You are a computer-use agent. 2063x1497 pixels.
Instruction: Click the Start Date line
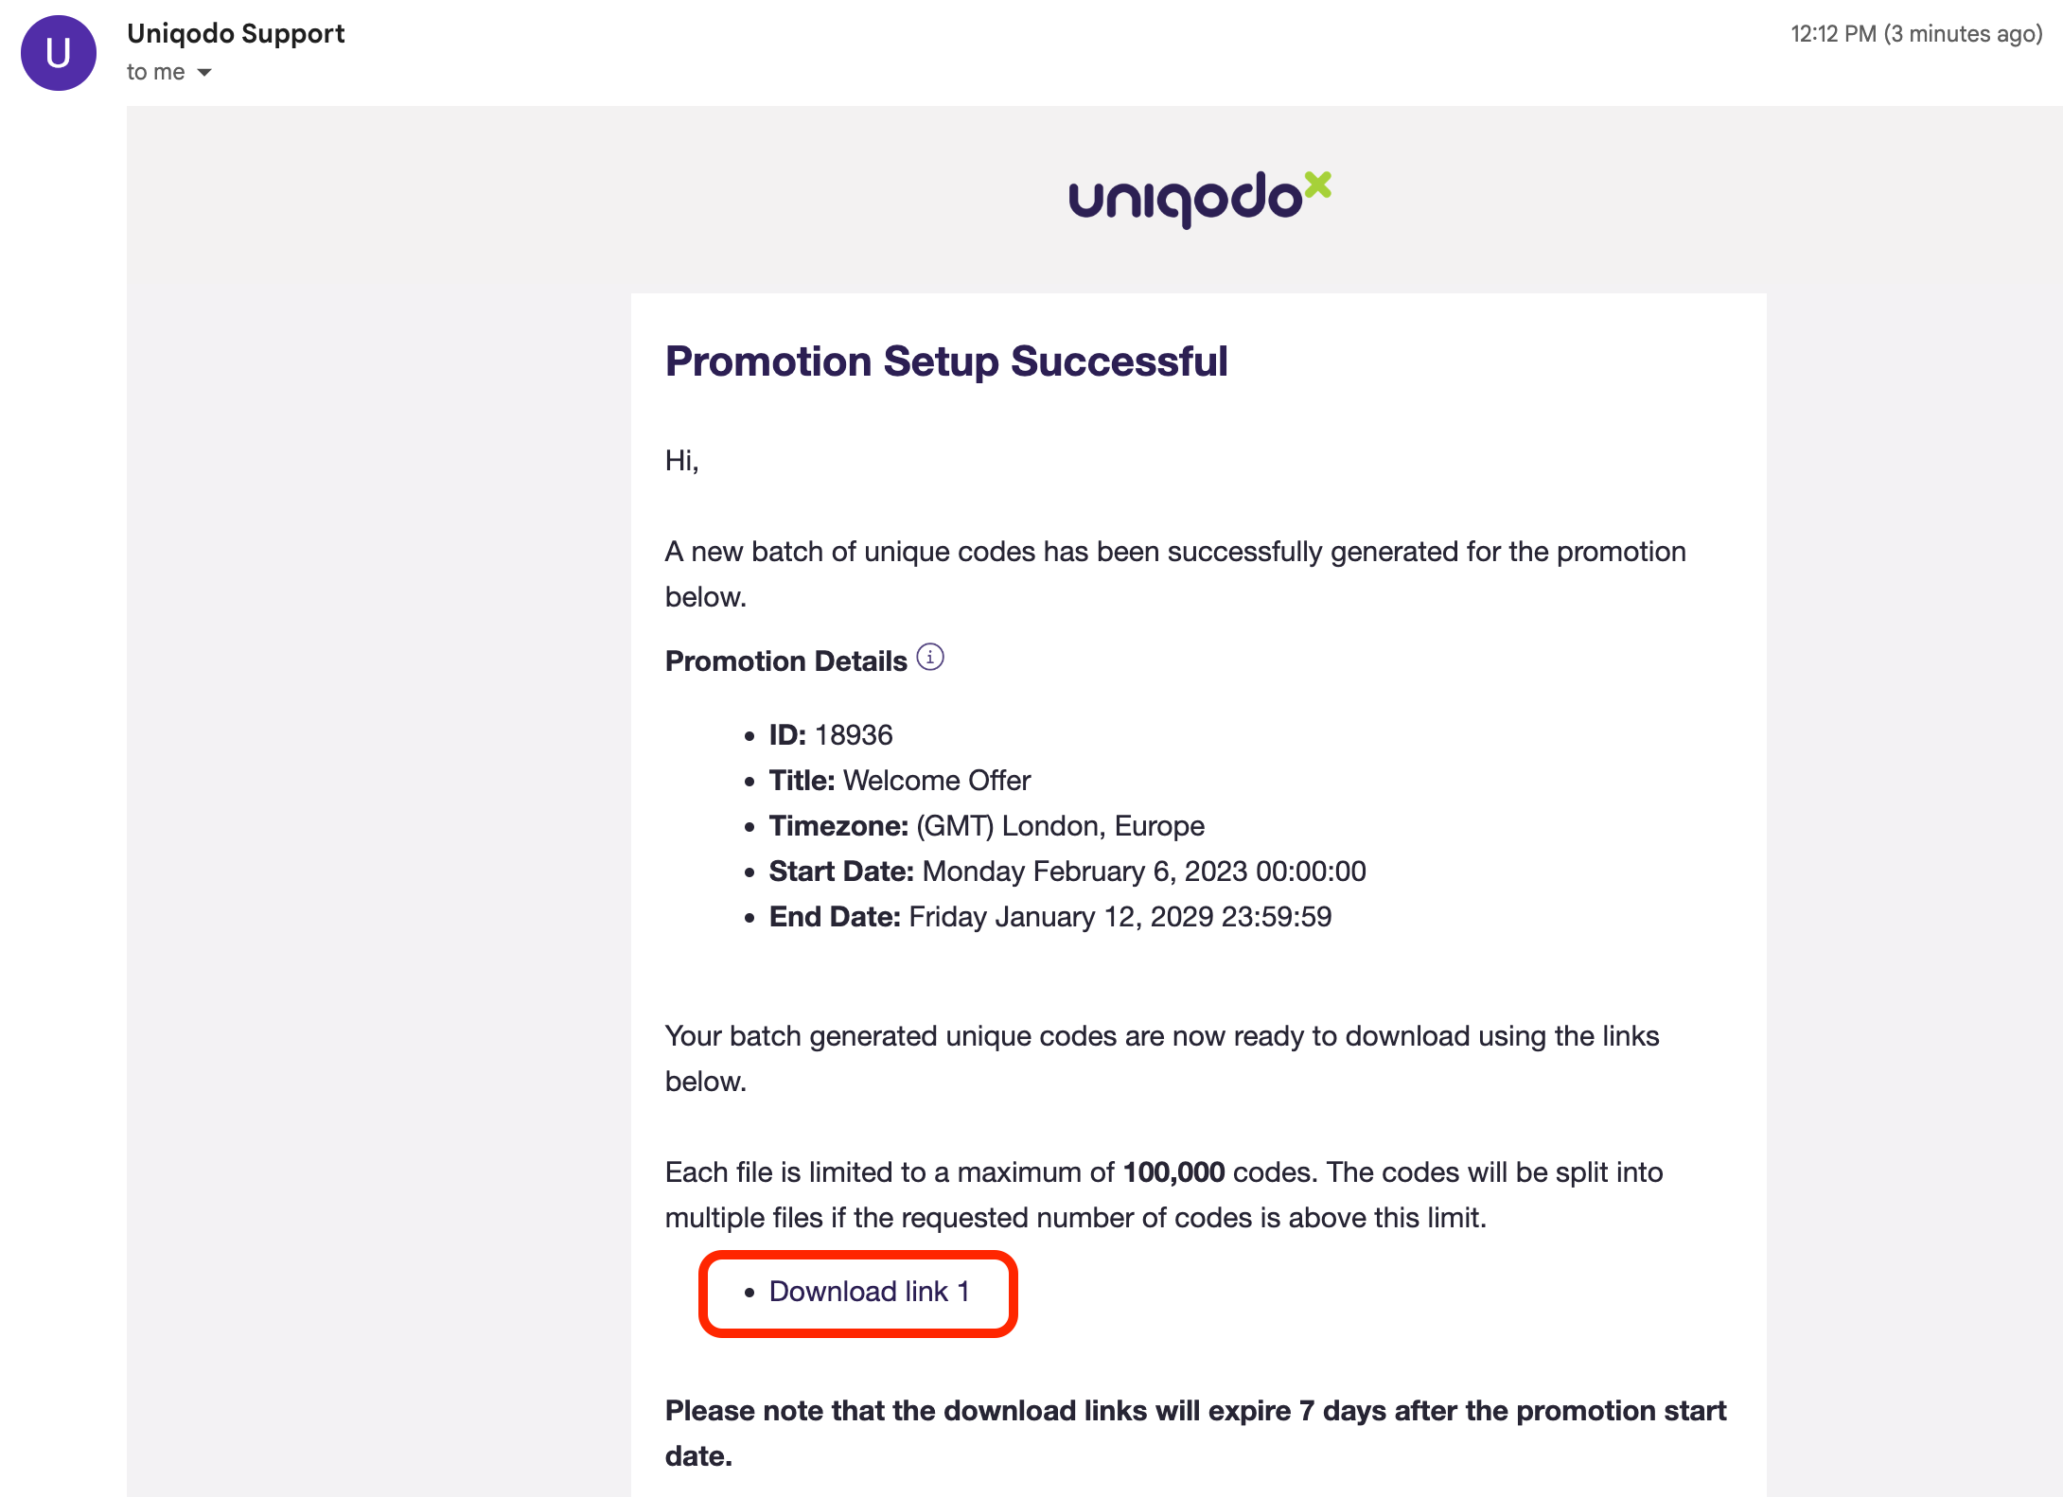pos(1067,872)
